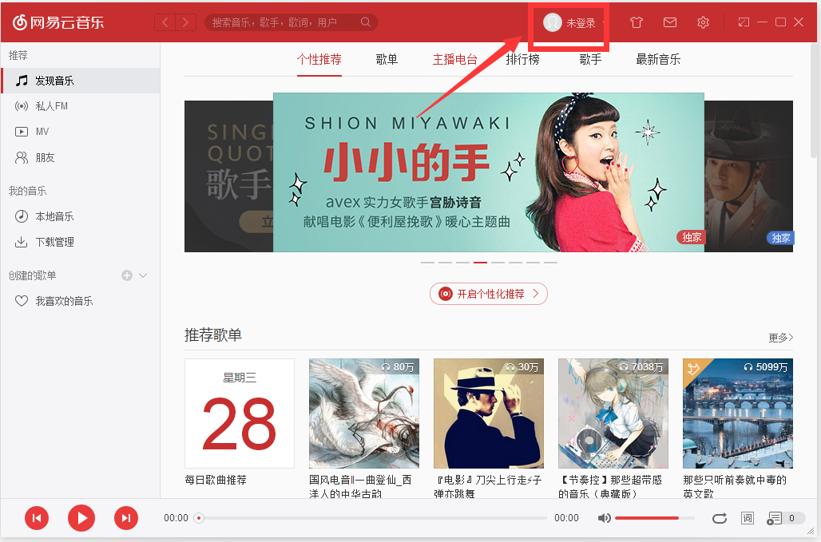Open the 每日歌曲推荐 calendar thumbnail

pos(240,413)
